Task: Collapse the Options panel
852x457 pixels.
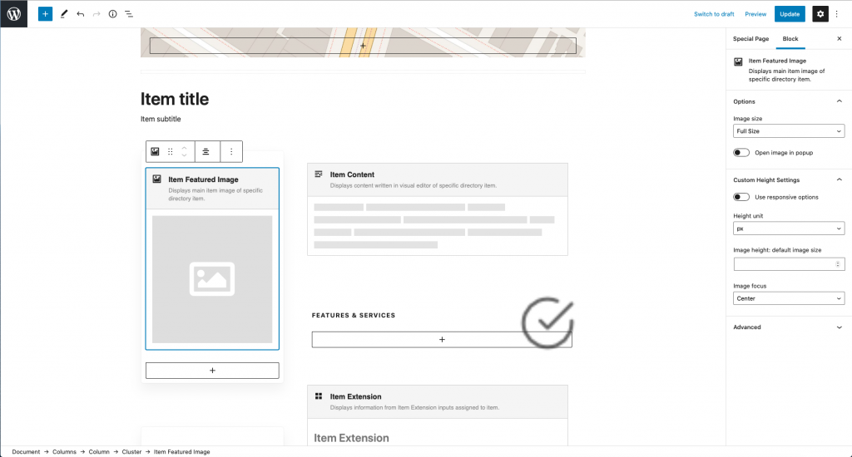Action: tap(789, 101)
